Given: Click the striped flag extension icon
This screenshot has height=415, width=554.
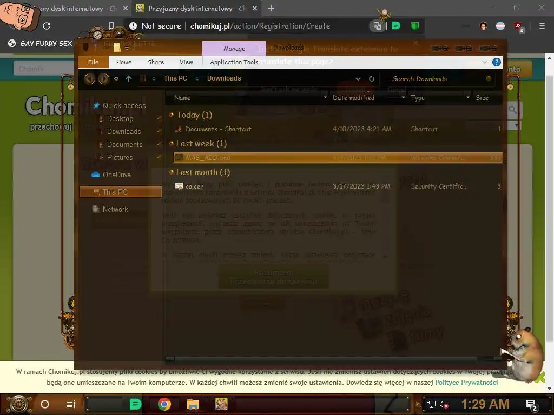Looking at the screenshot, I should [x=500, y=26].
